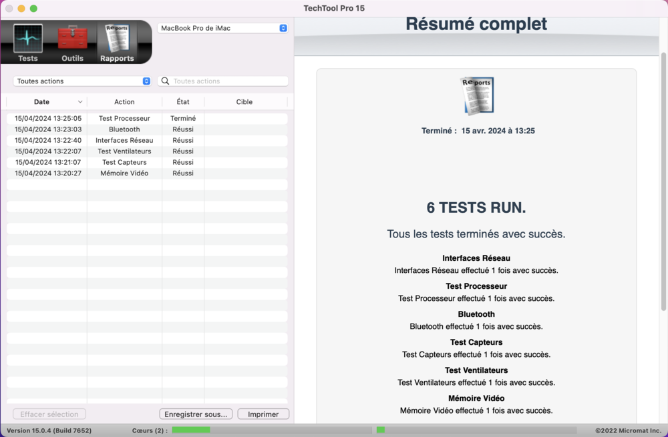Click the Cible column header
668x437 pixels.
244,102
